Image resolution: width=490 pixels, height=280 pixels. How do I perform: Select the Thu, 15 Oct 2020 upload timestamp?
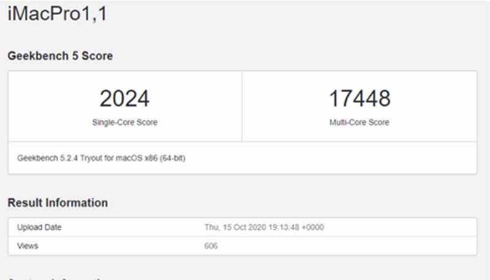coord(264,227)
